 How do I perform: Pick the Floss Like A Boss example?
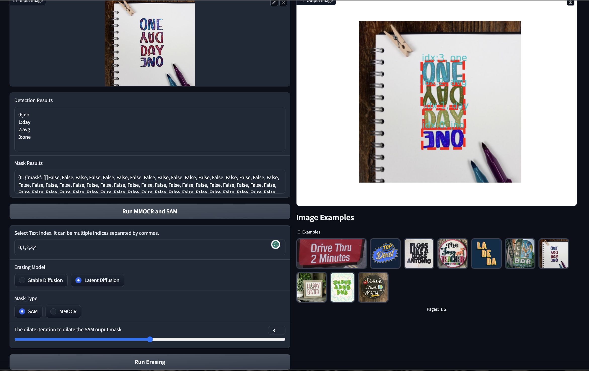click(x=419, y=253)
